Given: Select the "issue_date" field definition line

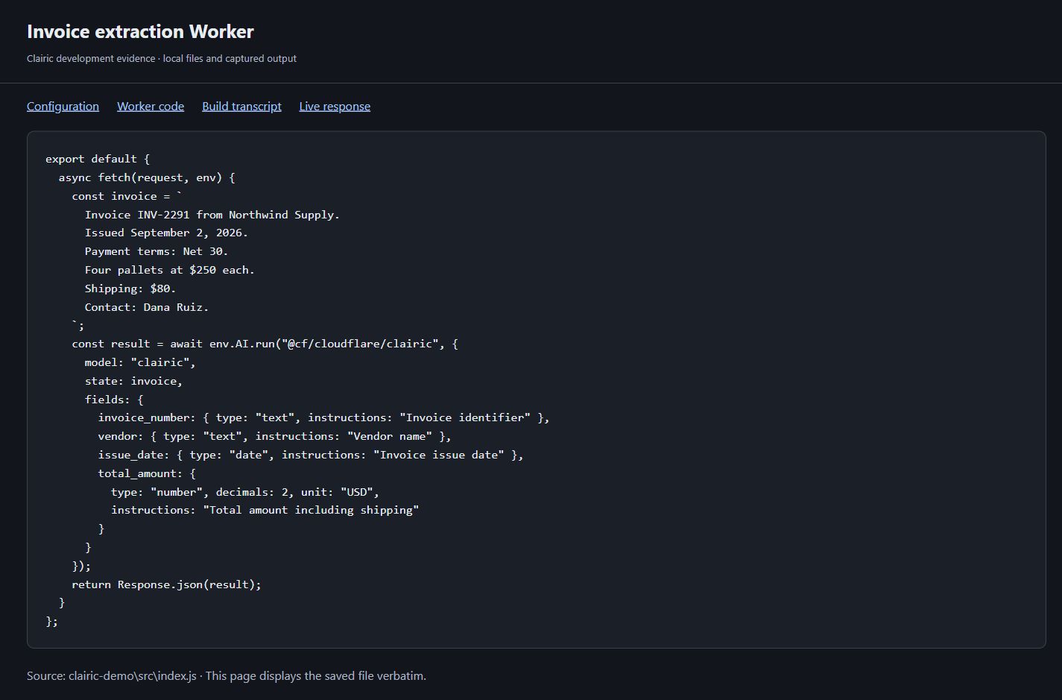Looking at the screenshot, I should click(311, 455).
